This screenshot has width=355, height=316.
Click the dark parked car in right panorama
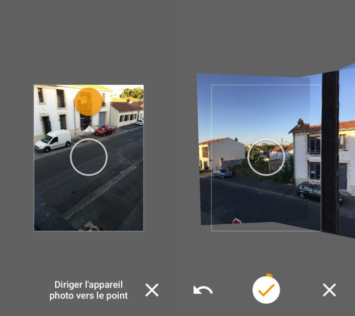point(308,191)
